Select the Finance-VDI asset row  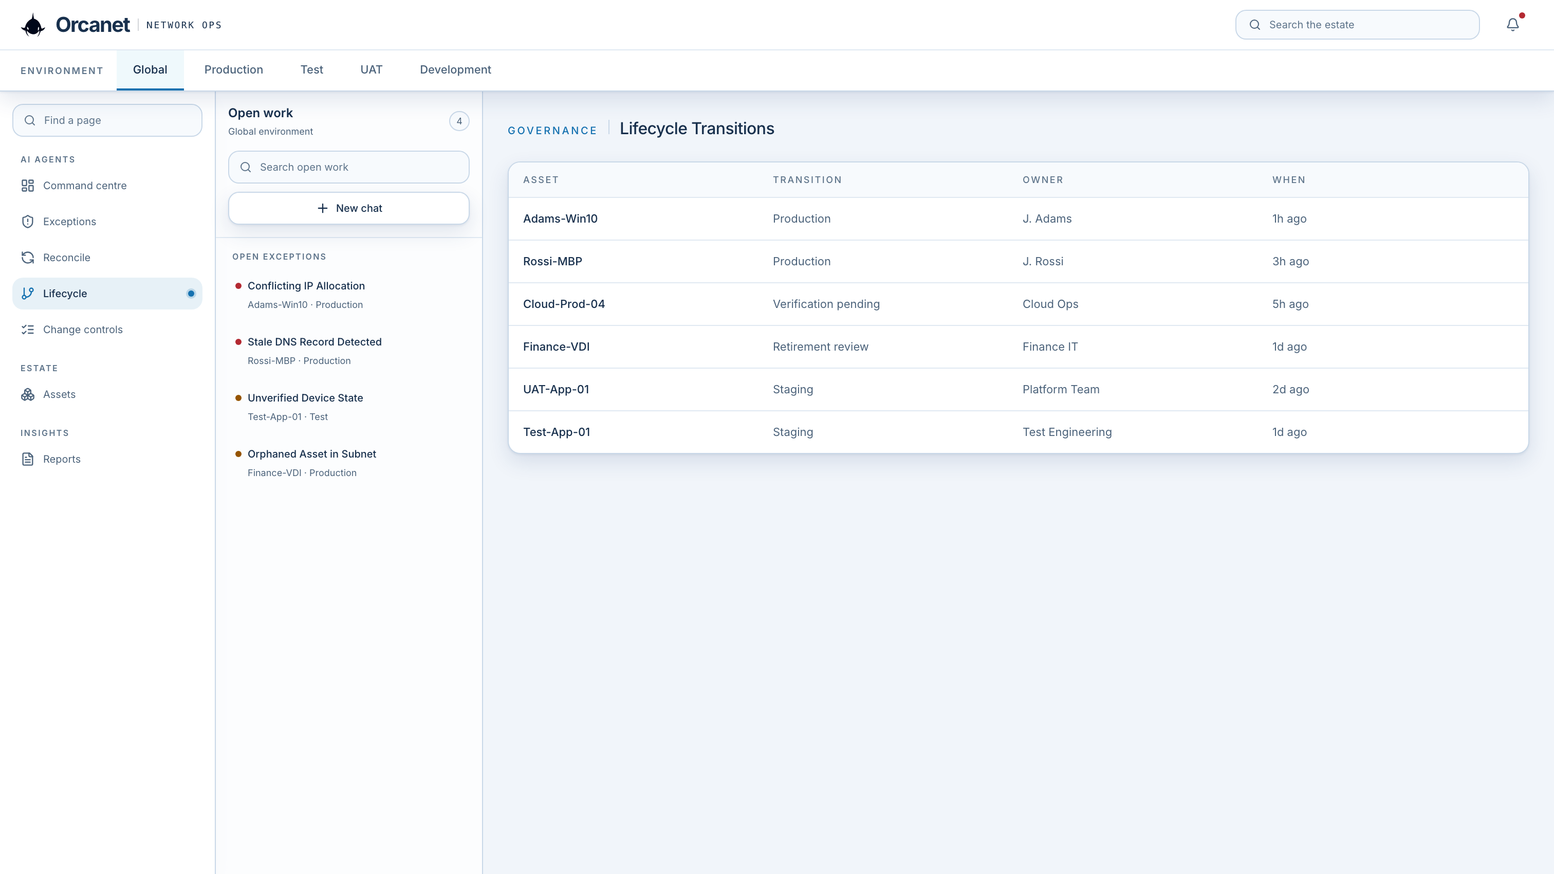pyautogui.click(x=1017, y=347)
